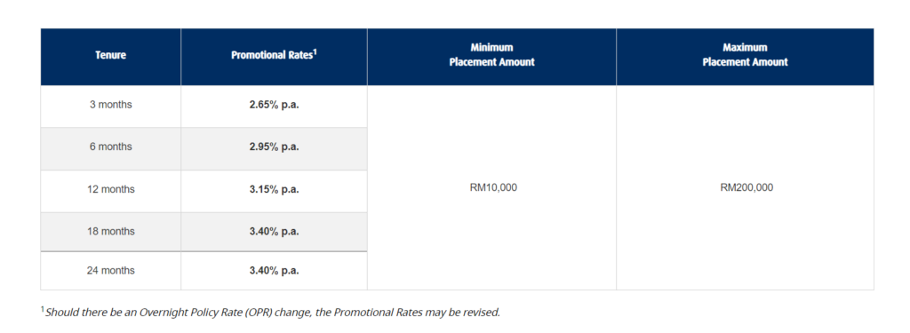Click the OPR footnote text below table
910x333 pixels.
click(272, 312)
